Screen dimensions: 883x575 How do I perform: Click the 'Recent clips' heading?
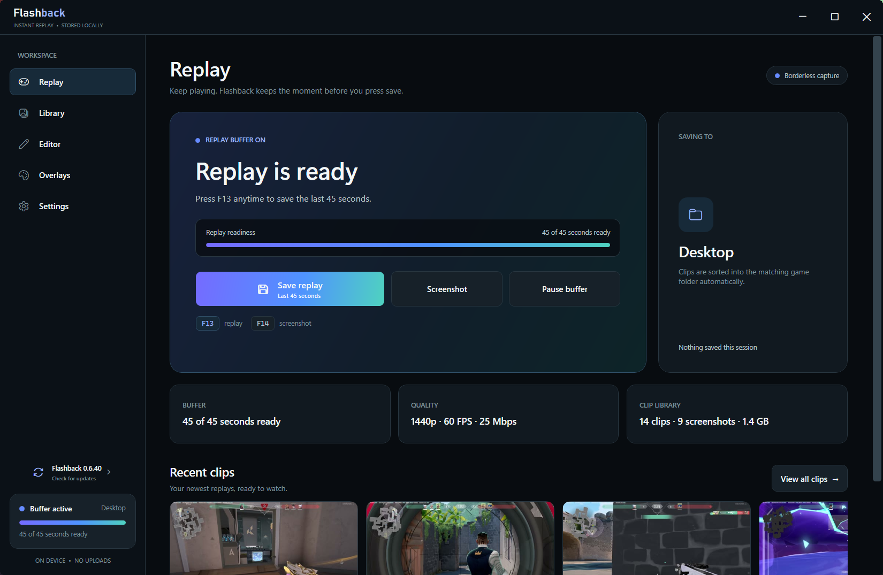pos(202,472)
